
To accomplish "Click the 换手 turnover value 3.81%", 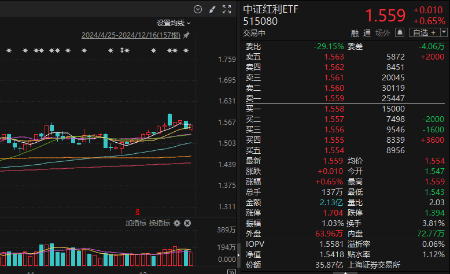I will pyautogui.click(x=433, y=223).
